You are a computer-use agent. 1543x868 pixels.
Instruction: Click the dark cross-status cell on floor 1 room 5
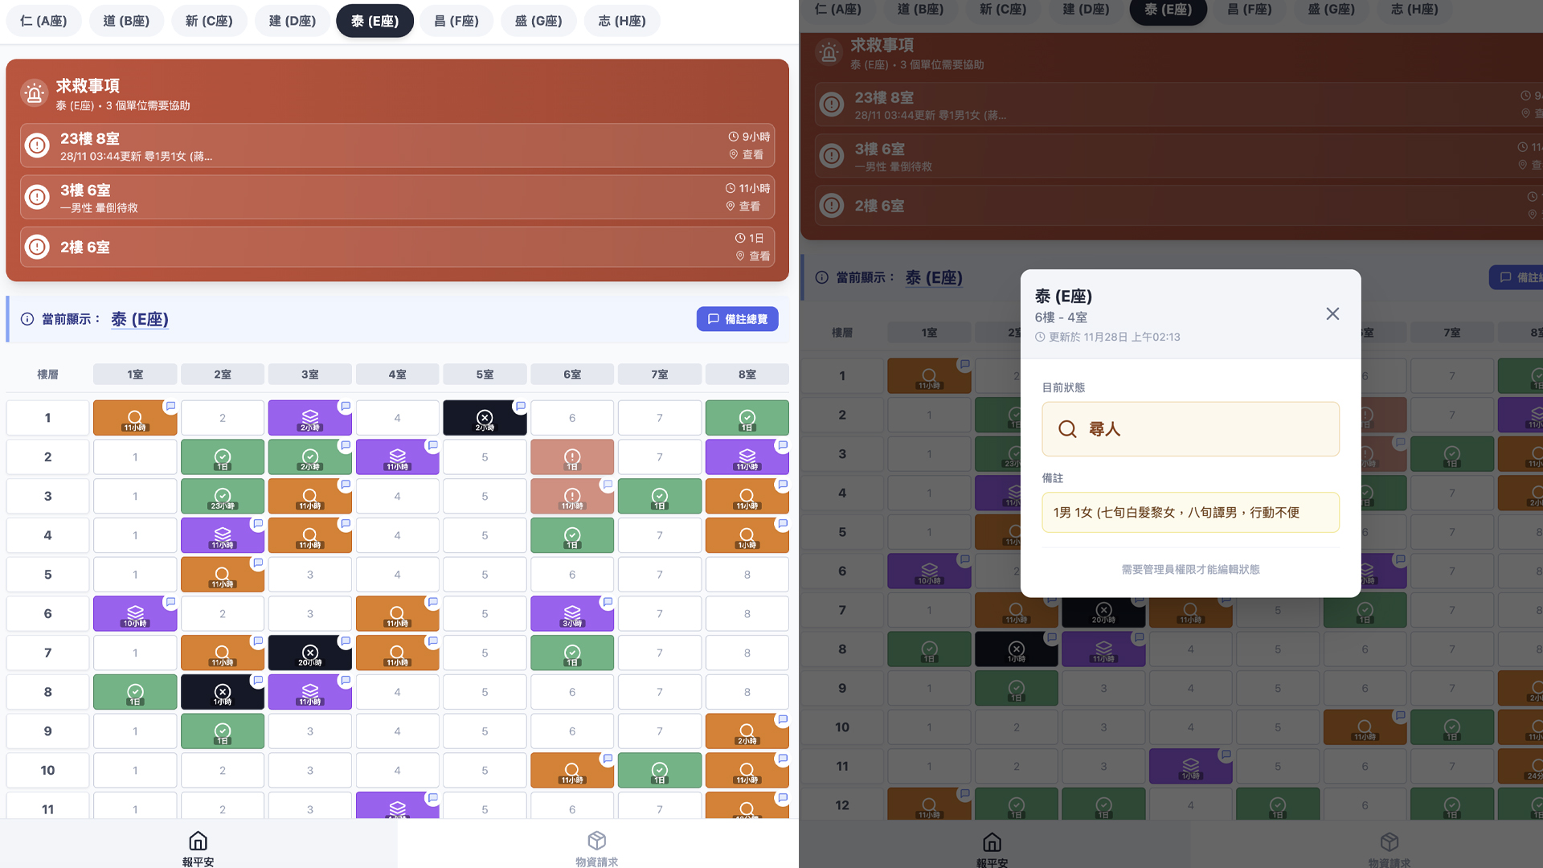click(484, 418)
